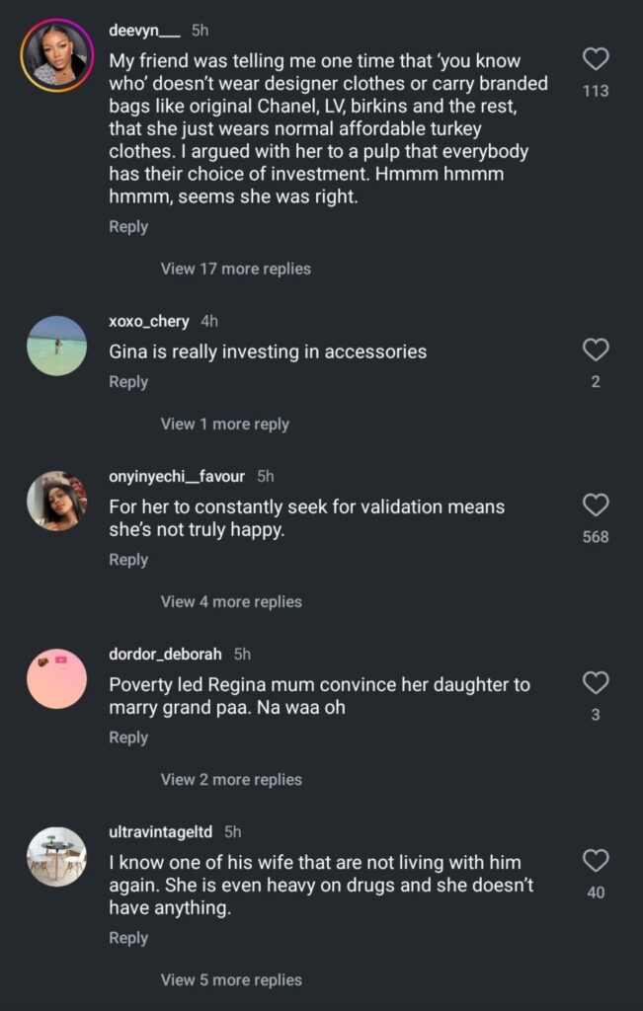Show View 5 more replies
Viewport: 643px width, 1011px height.
click(x=231, y=979)
